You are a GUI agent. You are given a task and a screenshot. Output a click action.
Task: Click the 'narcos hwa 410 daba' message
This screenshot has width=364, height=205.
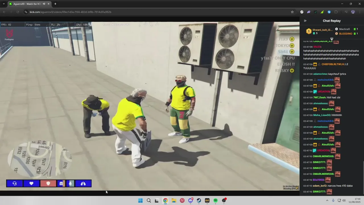pyautogui.click(x=340, y=186)
